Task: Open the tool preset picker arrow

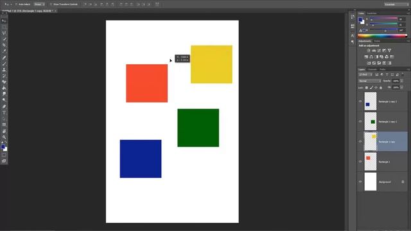Action: point(11,4)
